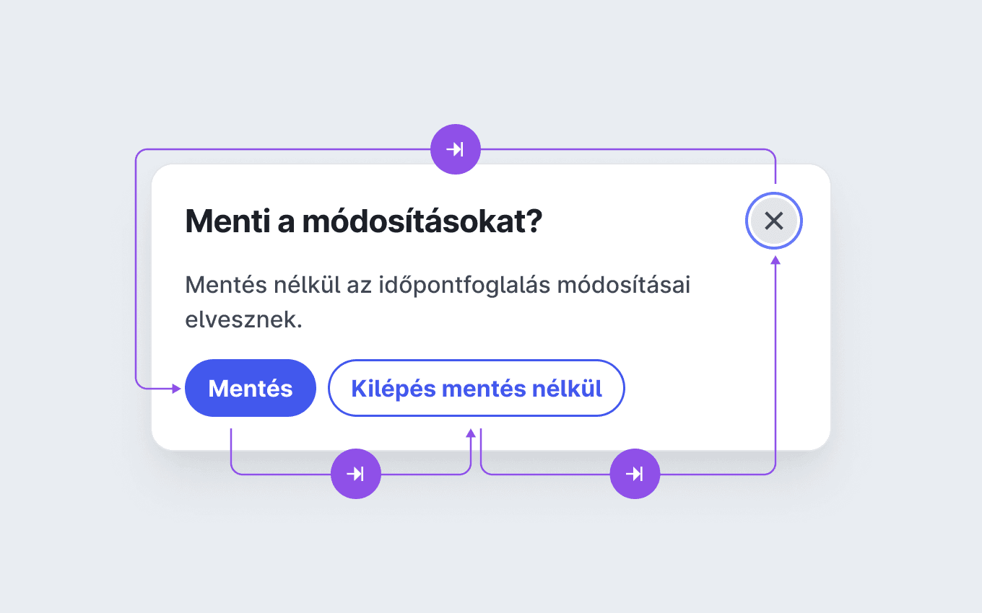The height and width of the screenshot is (613, 982).
Task: Save changes with the Mentés button
Action: (x=251, y=388)
